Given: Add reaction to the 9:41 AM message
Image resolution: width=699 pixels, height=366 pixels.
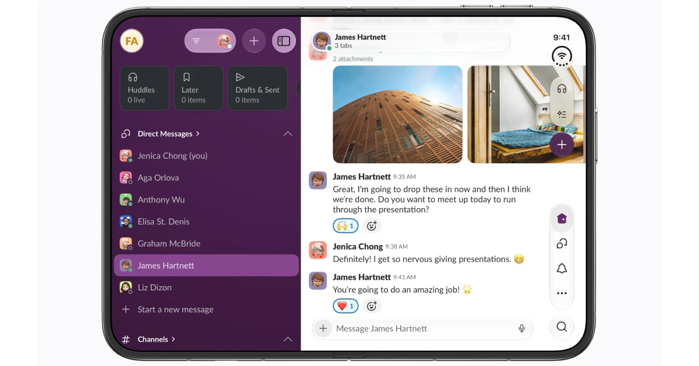Looking at the screenshot, I should click(x=372, y=306).
